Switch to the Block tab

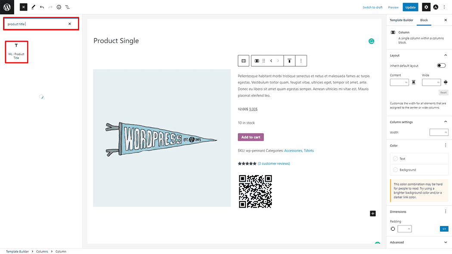tap(424, 20)
